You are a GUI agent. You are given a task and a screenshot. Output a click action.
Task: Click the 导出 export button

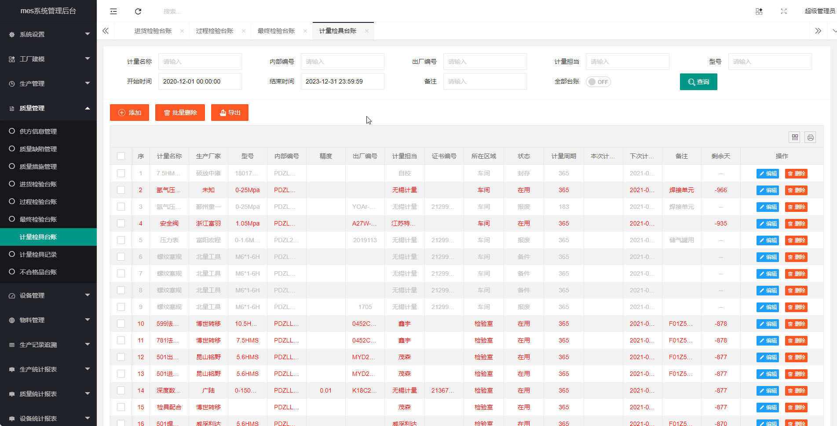click(x=230, y=113)
